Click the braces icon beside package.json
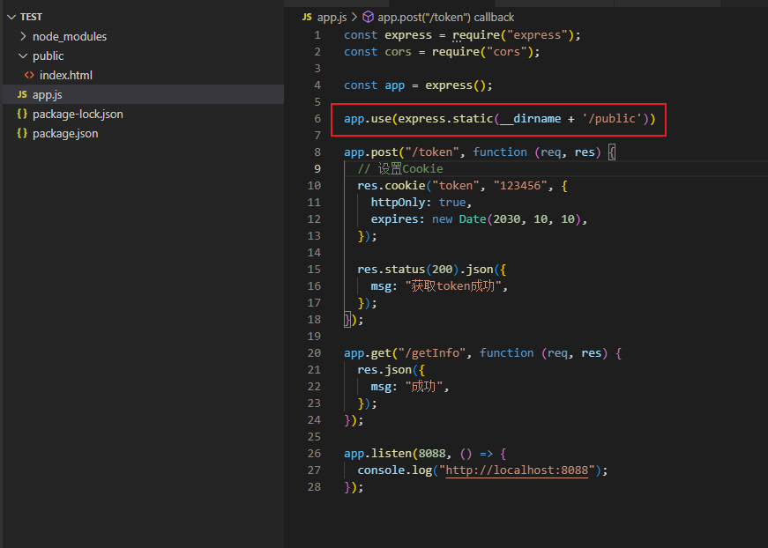Viewport: 768px width, 548px height. [x=22, y=133]
